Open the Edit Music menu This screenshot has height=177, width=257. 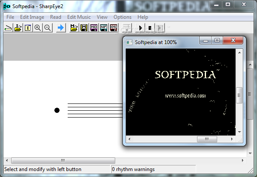[79, 17]
